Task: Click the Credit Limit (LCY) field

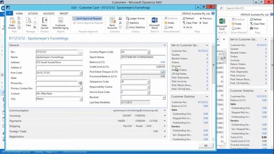Action: pyautogui.click(x=143, y=67)
